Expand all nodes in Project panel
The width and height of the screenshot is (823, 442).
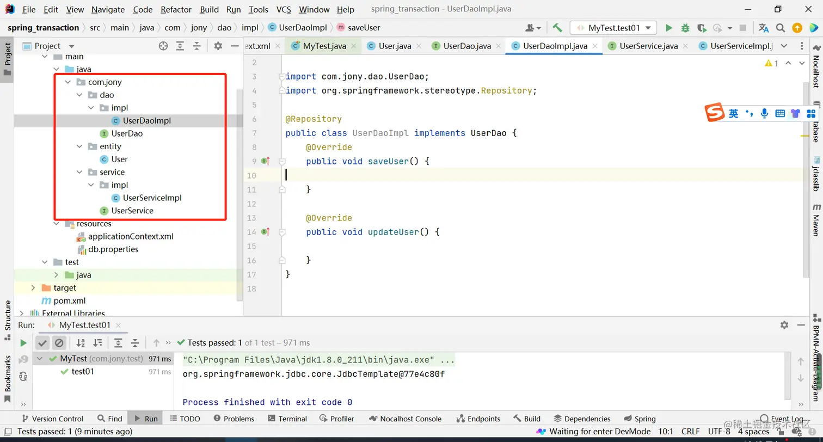(x=180, y=46)
